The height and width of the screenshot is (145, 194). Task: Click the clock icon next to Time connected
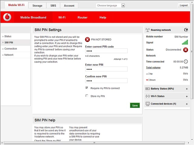coord(186,62)
